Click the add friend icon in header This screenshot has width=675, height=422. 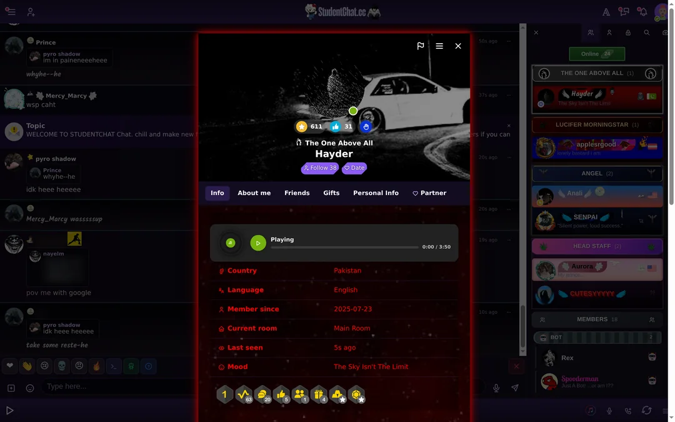pos(31,12)
